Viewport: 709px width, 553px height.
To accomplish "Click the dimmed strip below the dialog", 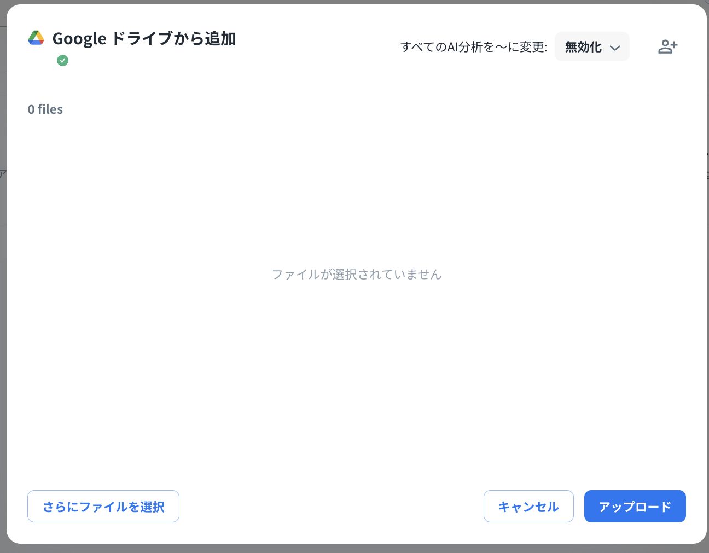I will click(354, 549).
